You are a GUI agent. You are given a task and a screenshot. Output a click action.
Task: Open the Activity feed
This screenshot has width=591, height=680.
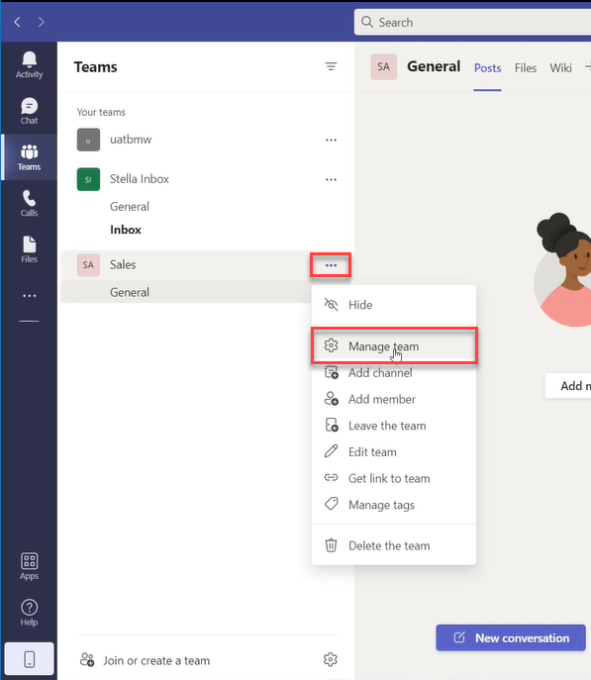coord(29,65)
